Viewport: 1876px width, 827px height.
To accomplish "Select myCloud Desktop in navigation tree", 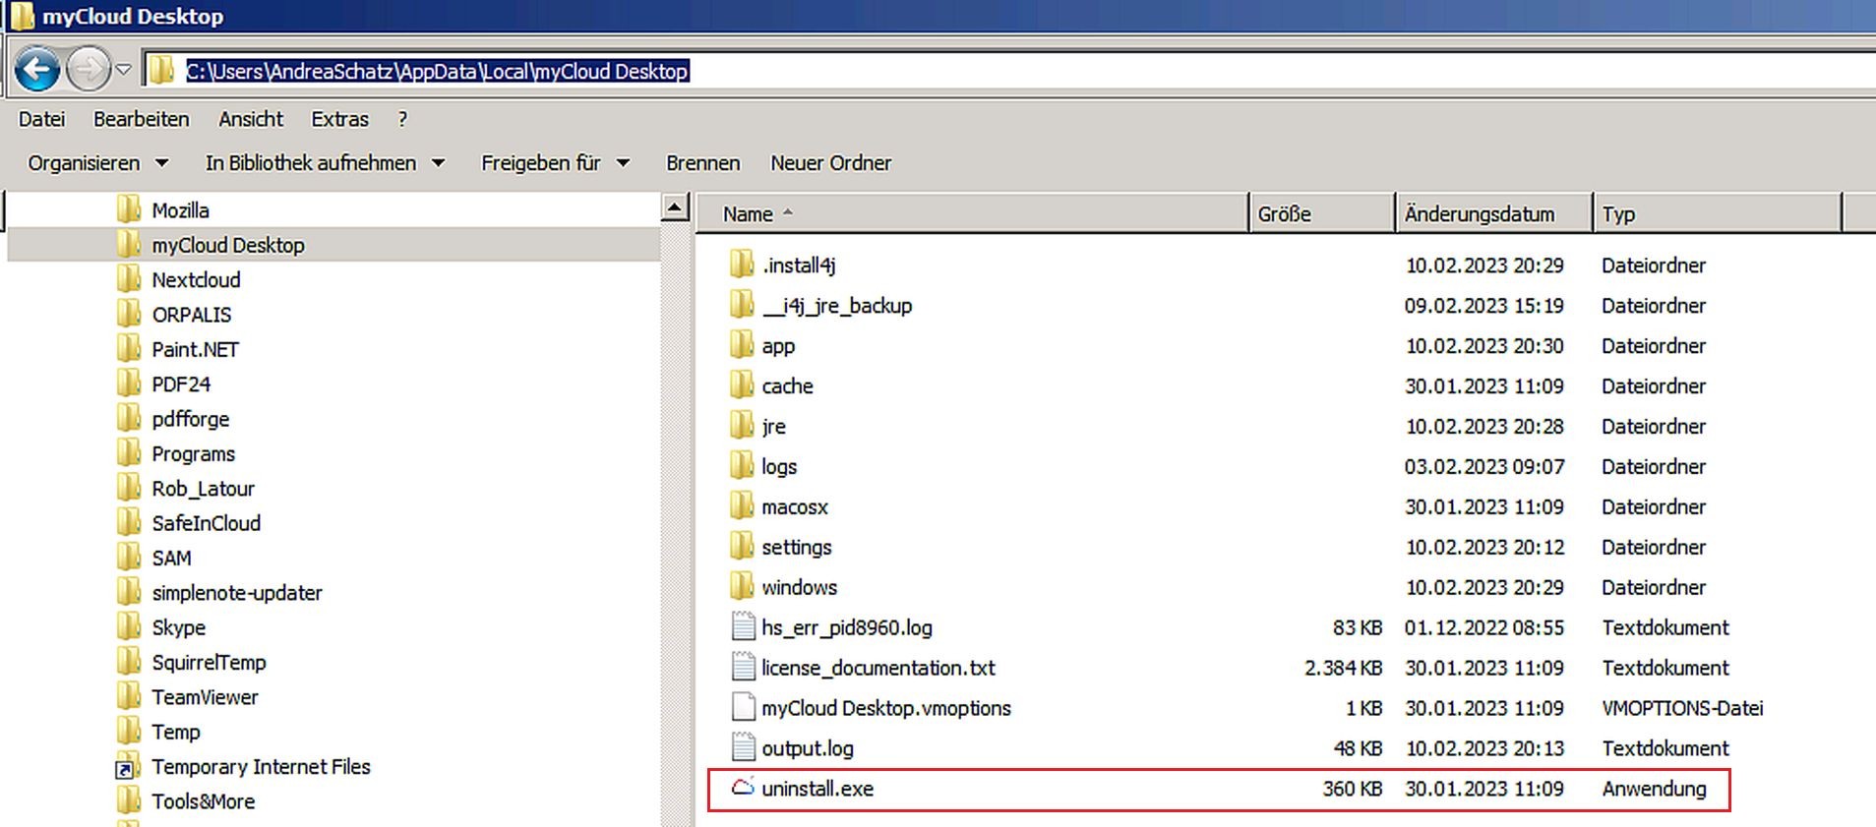I will tap(228, 245).
